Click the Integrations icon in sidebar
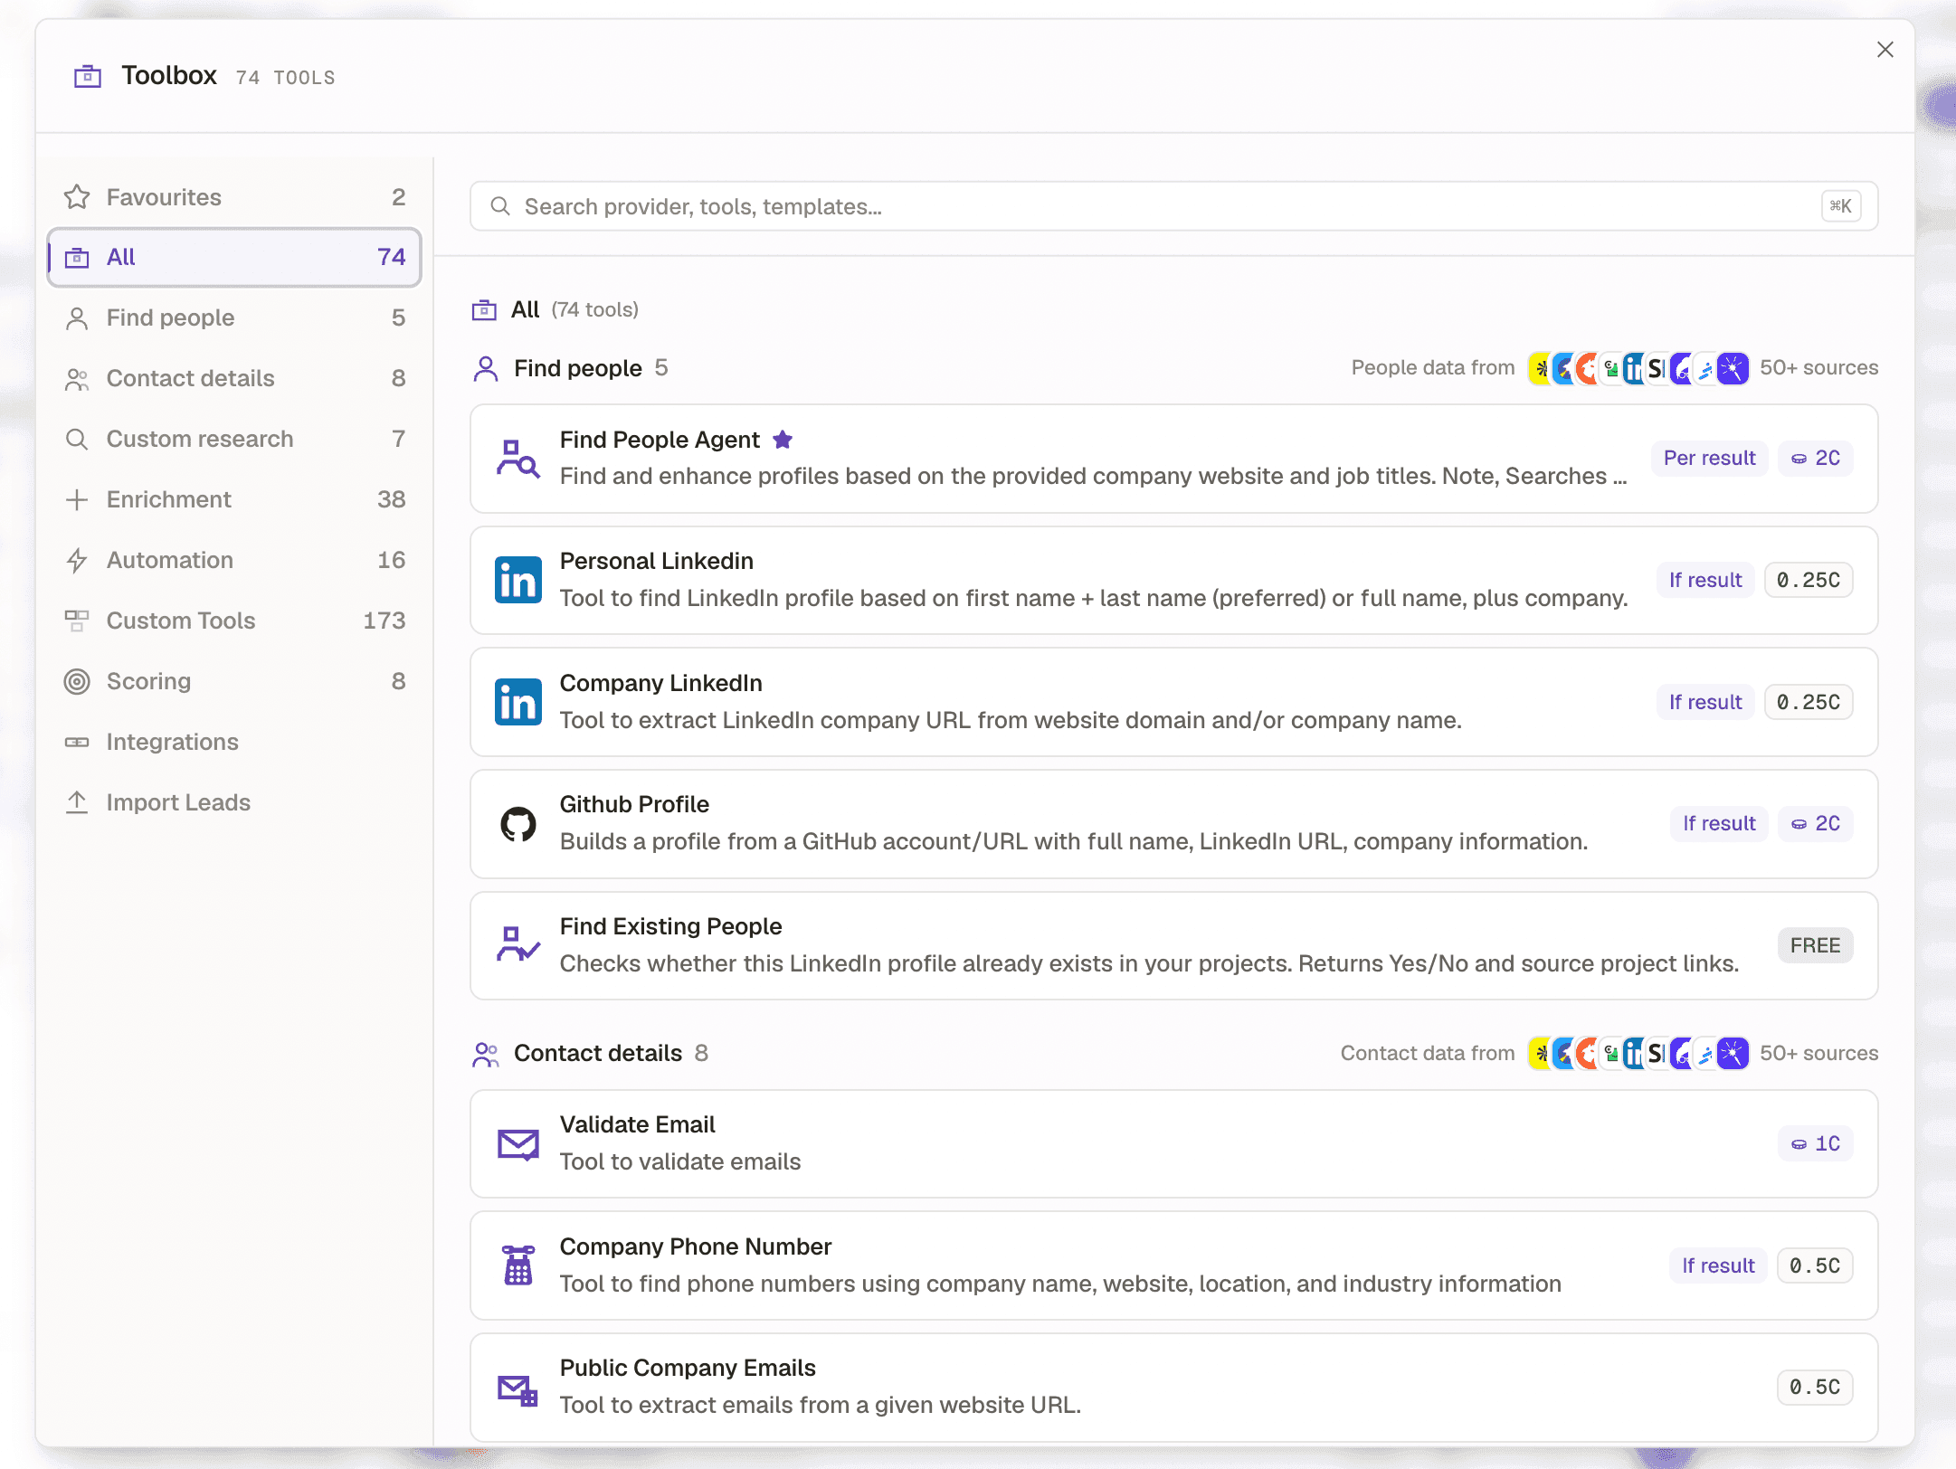This screenshot has width=1956, height=1469. tap(77, 742)
